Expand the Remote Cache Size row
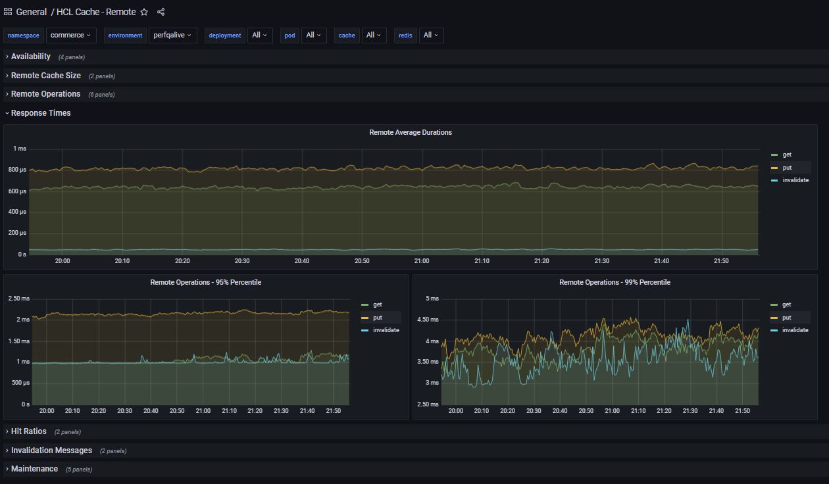 coord(45,76)
